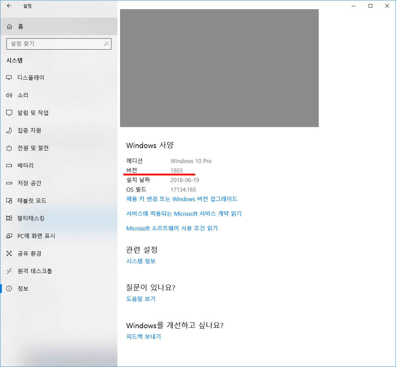Go back with the arrow icon
This screenshot has height=367, width=396.
tap(9, 6)
